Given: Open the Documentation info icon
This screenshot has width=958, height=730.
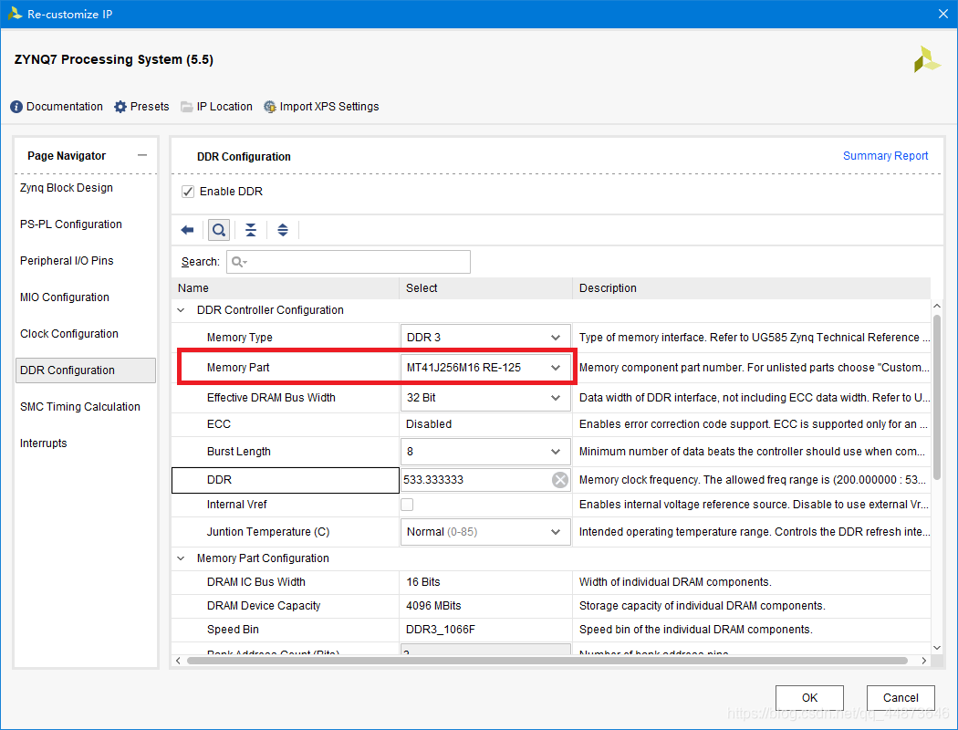Looking at the screenshot, I should point(16,107).
